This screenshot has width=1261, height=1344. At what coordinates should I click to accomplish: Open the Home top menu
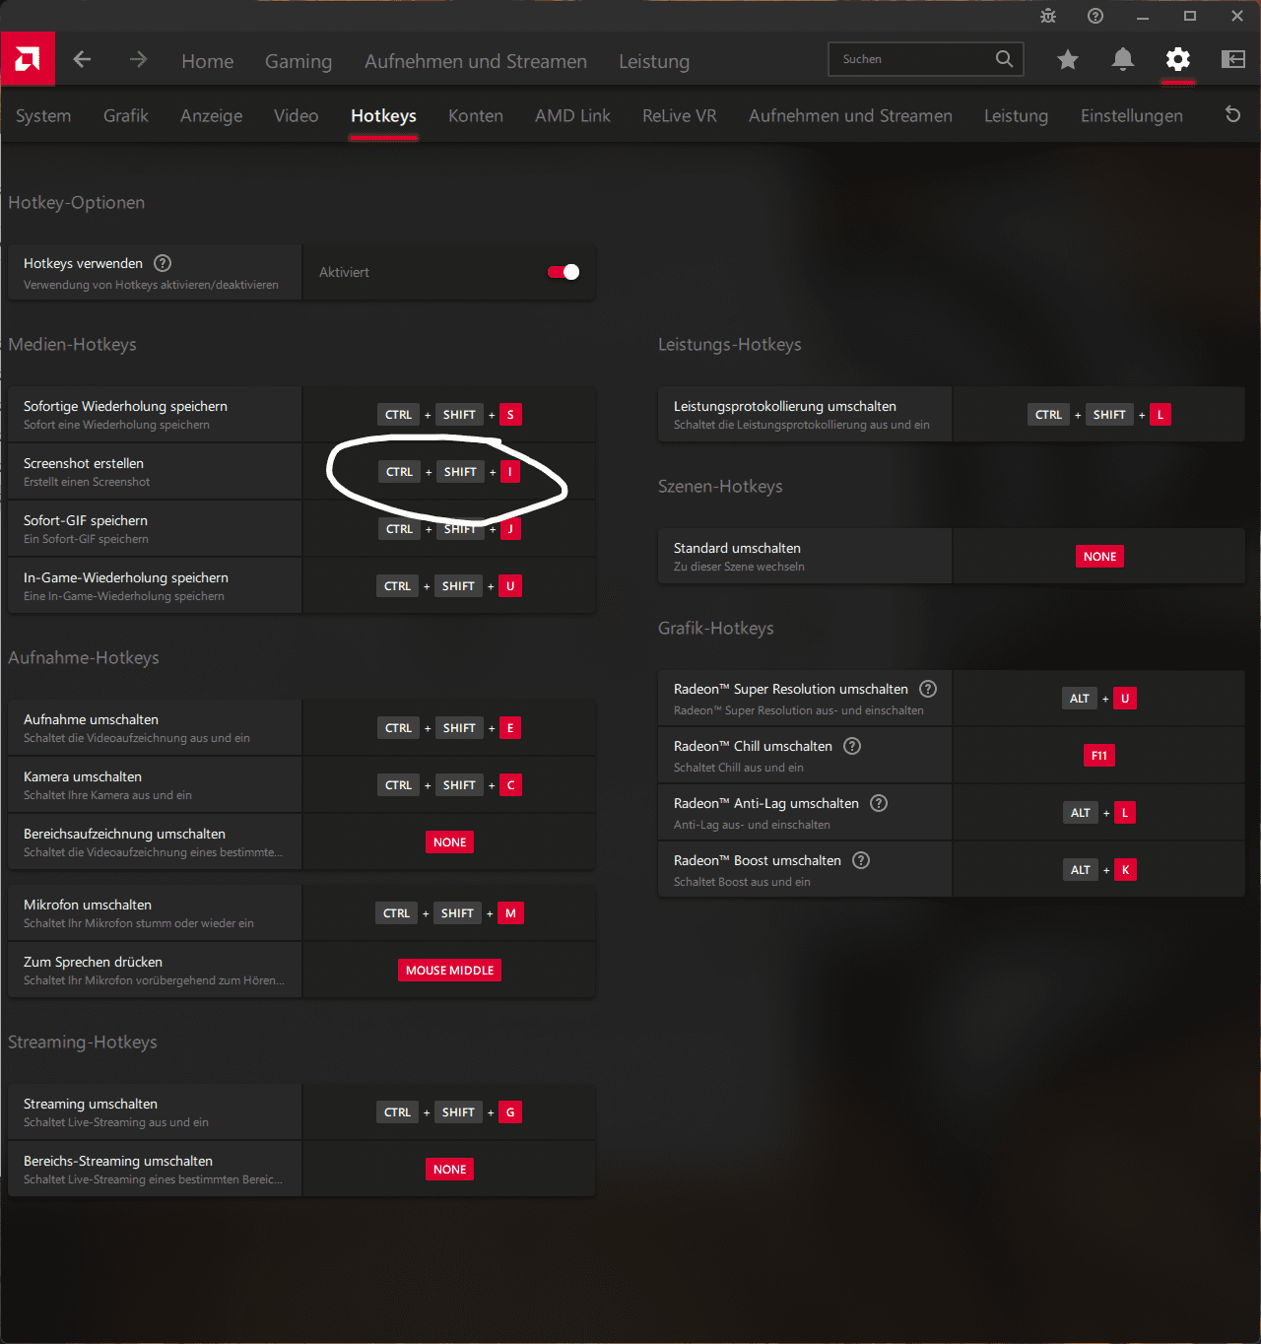click(x=208, y=61)
